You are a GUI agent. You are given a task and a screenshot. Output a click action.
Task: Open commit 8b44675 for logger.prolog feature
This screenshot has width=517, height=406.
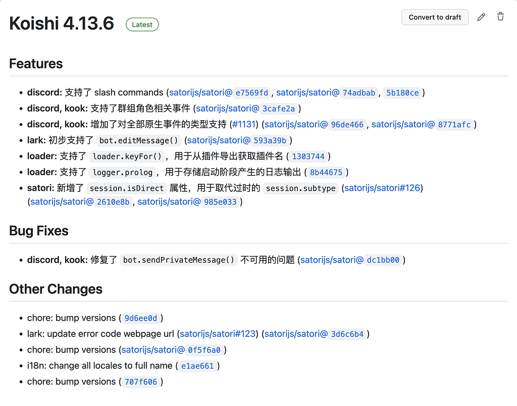tap(326, 172)
